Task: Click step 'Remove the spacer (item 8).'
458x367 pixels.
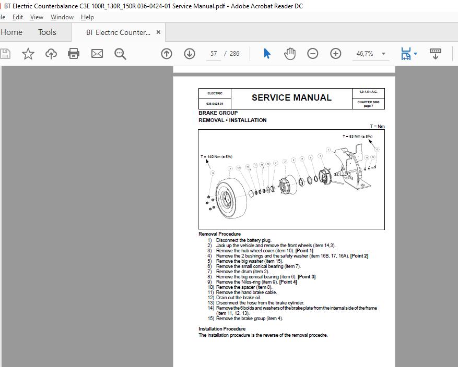Action: [x=244, y=287]
